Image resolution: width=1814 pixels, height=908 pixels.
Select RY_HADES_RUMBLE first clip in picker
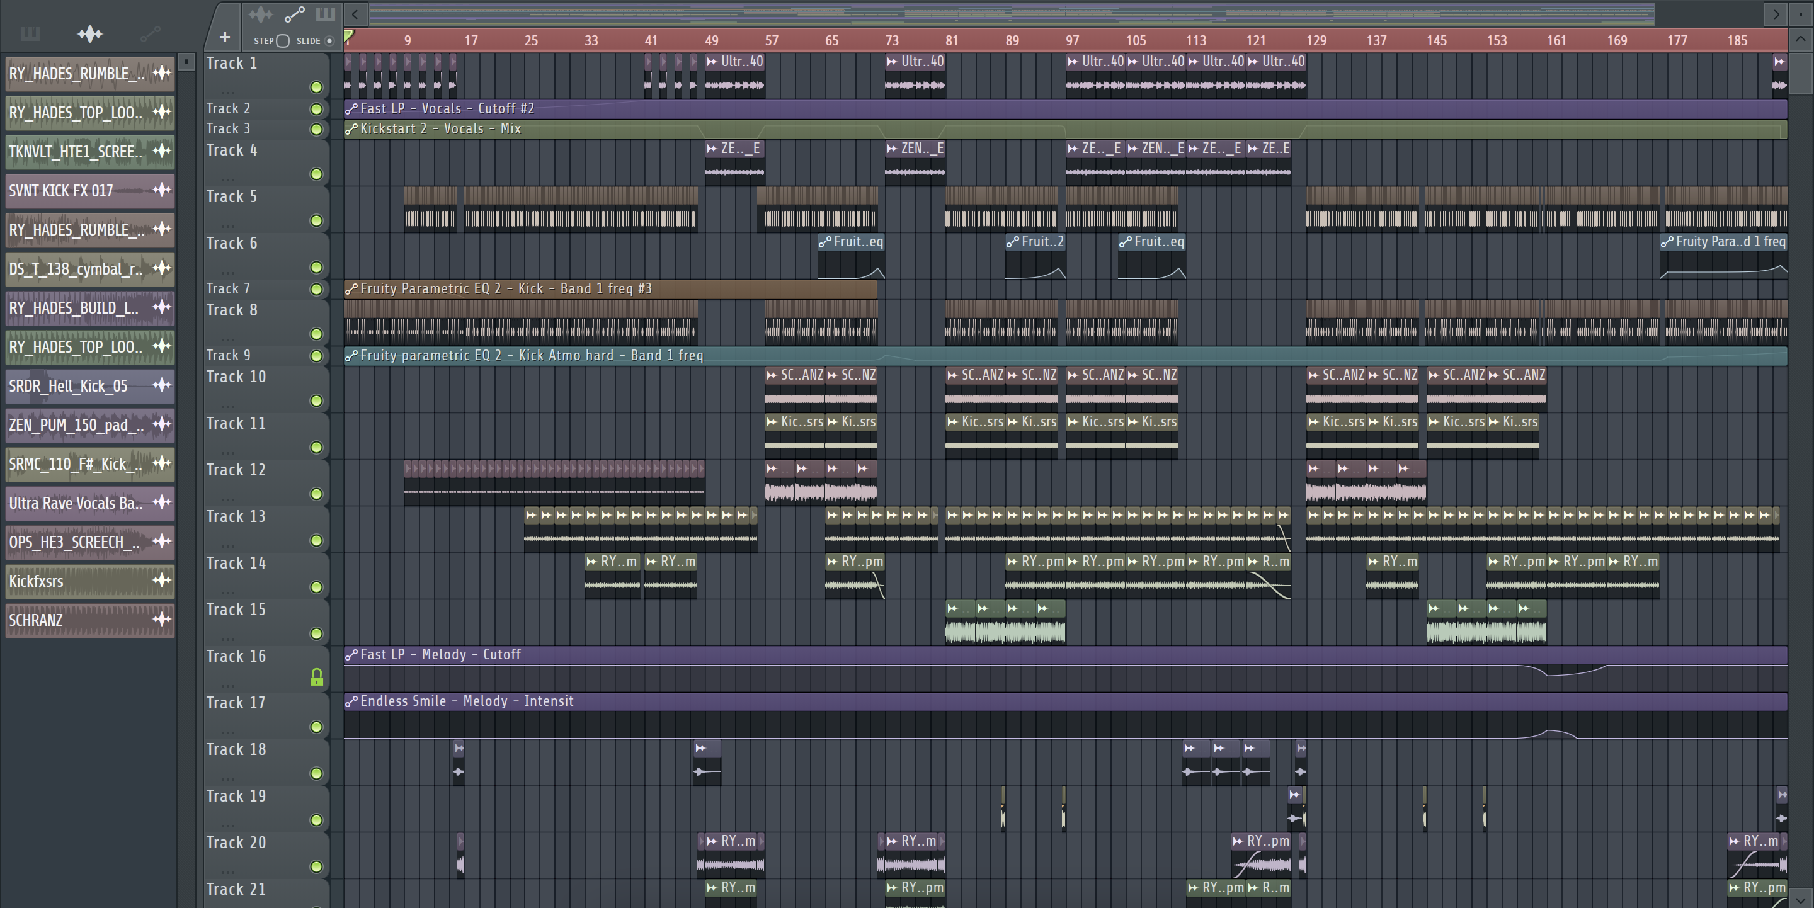point(89,73)
